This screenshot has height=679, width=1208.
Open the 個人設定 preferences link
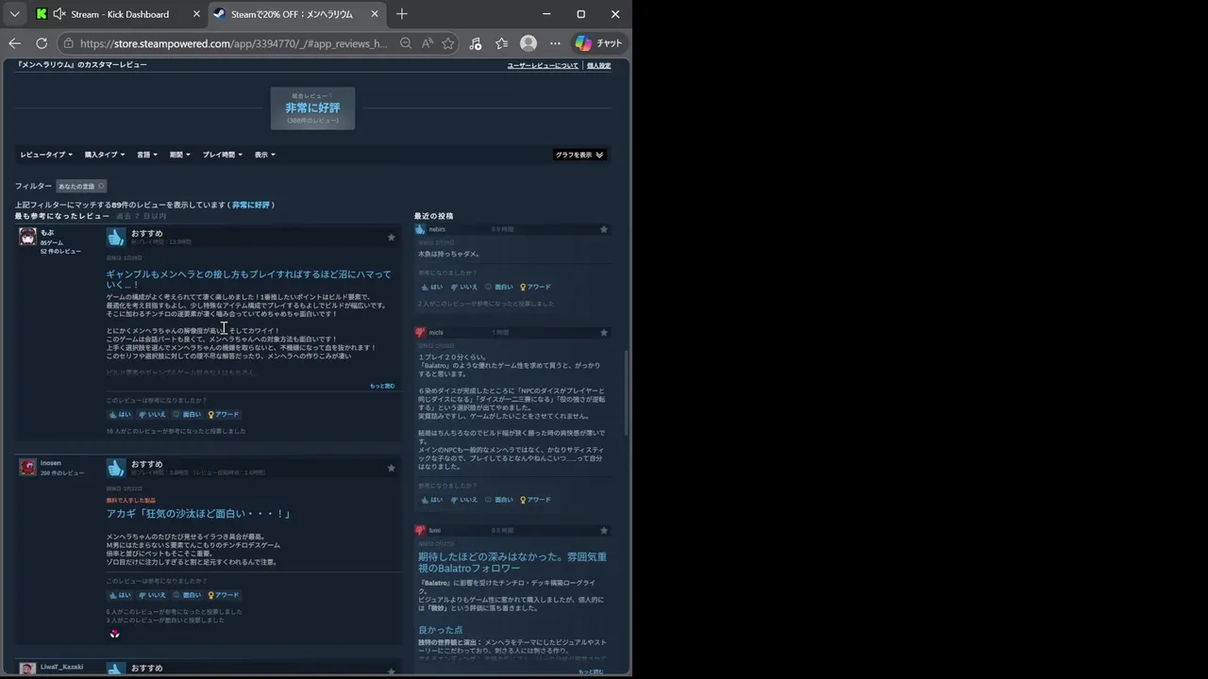pos(598,65)
